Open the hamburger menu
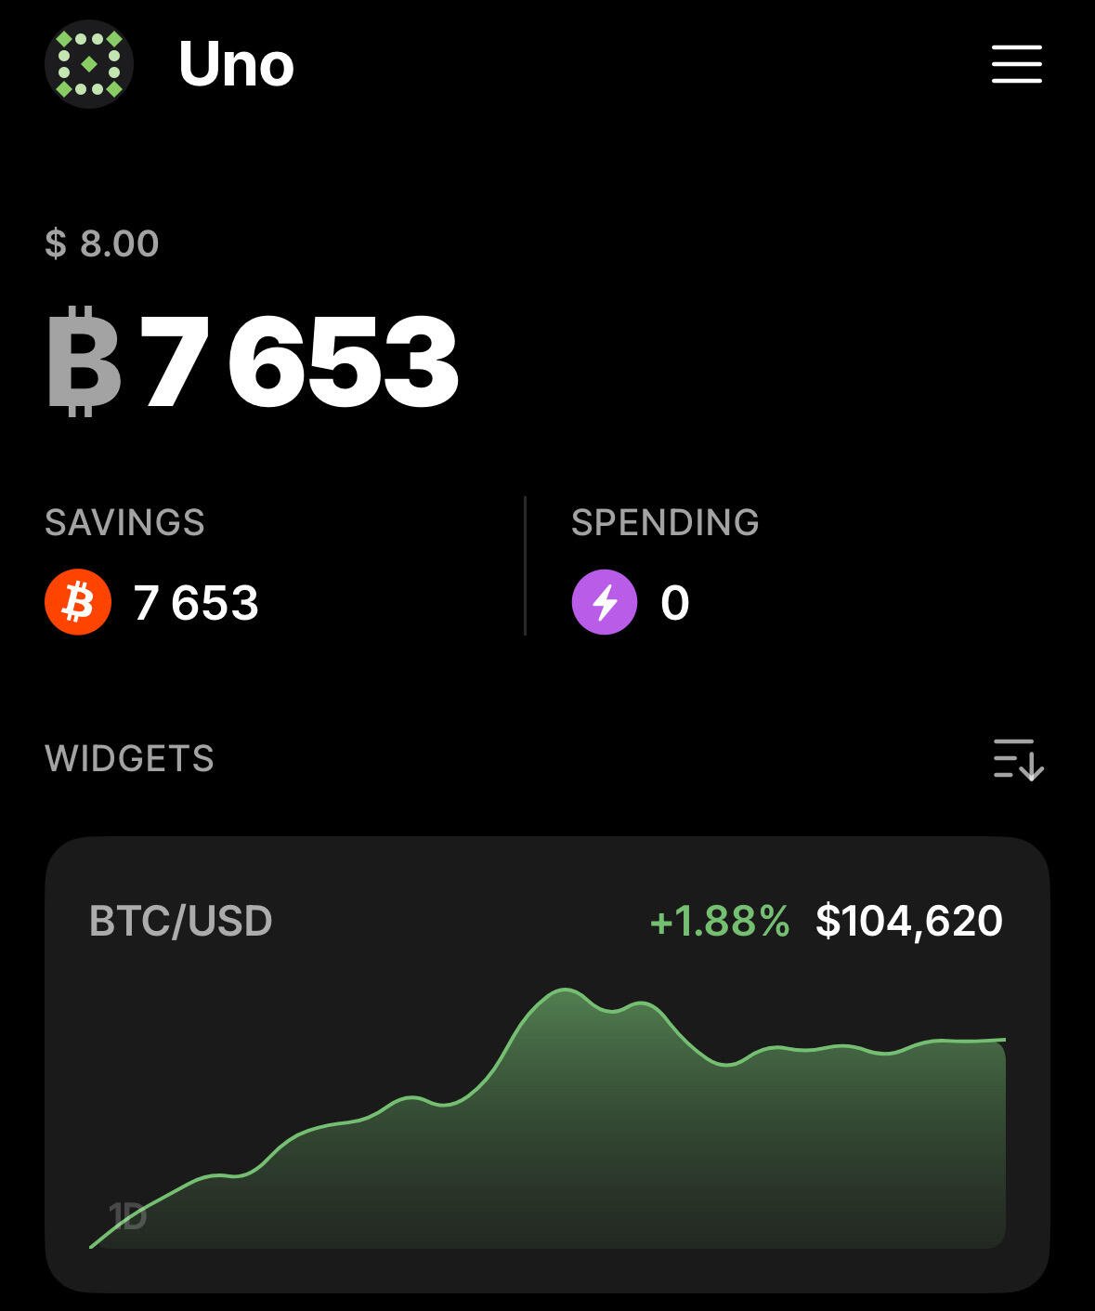 [x=1016, y=64]
